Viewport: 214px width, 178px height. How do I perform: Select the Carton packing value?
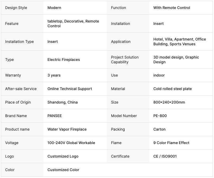coord(159,129)
